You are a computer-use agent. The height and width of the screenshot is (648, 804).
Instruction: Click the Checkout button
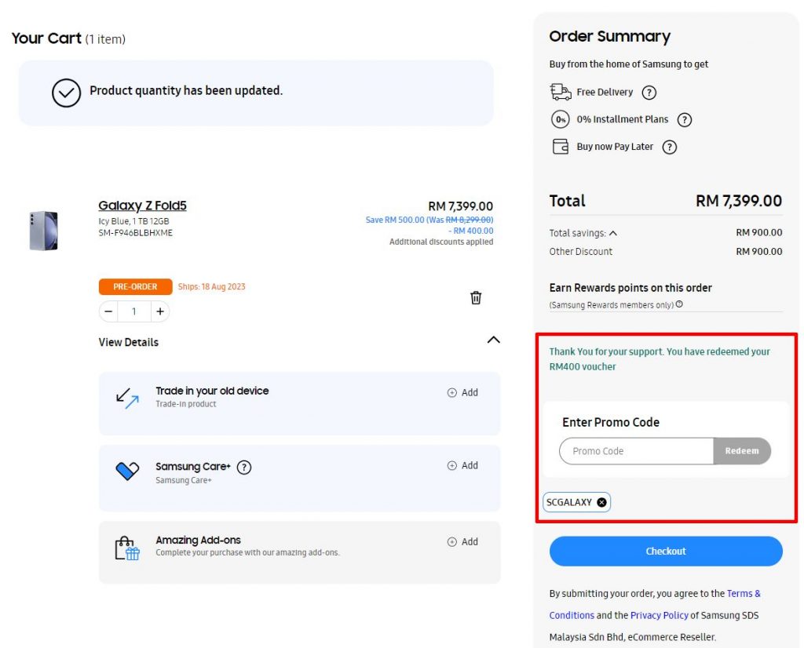coord(666,552)
